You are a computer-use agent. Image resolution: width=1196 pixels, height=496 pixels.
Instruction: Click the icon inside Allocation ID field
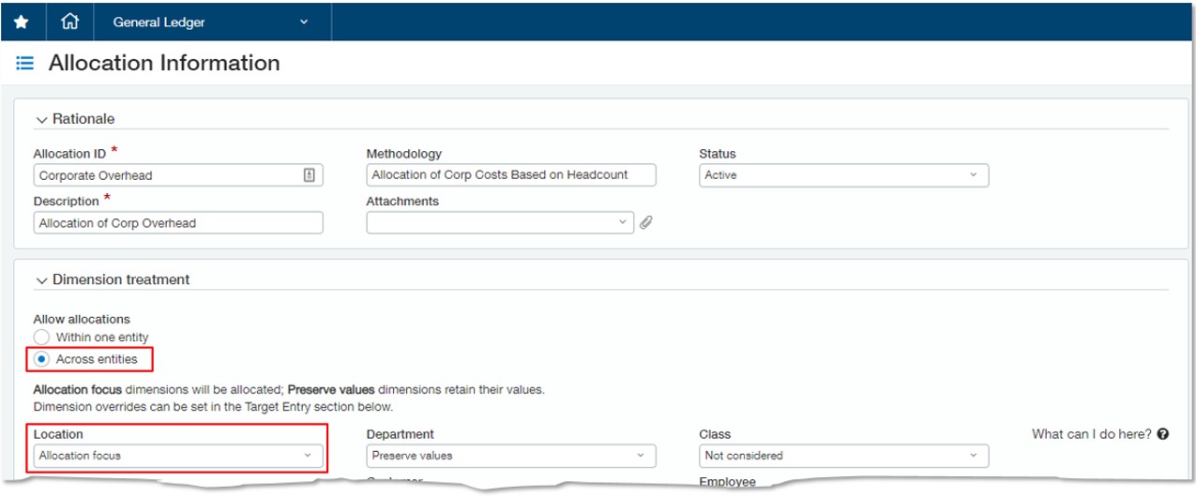310,175
